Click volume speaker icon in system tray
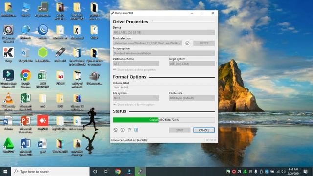Screen dimensions: 313x176 [x=283, y=172]
